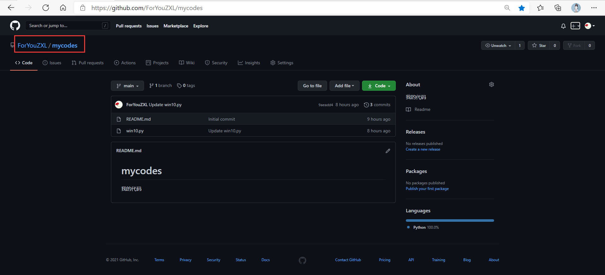Open Pull requests in the top navigation

[129, 26]
